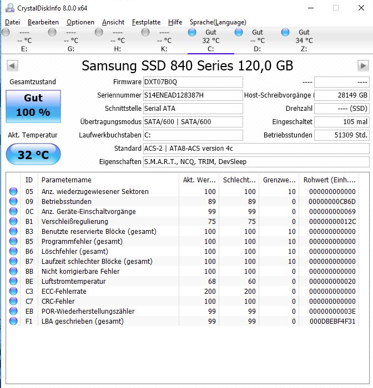Go to next disk with right arrow
This screenshot has height=388, width=373.
click(363, 66)
